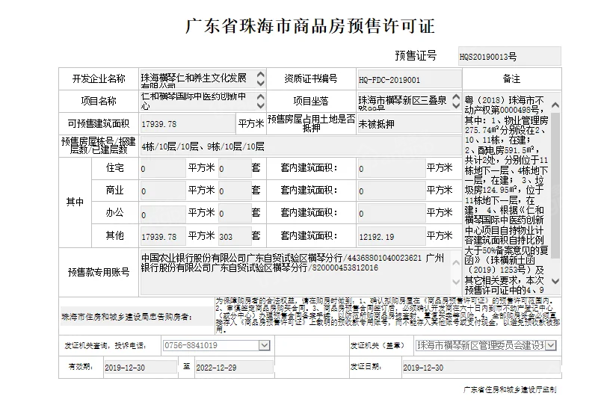604x402 pixels.
Task: Click the buyer advisory notice paragraph
Action: tap(387, 315)
